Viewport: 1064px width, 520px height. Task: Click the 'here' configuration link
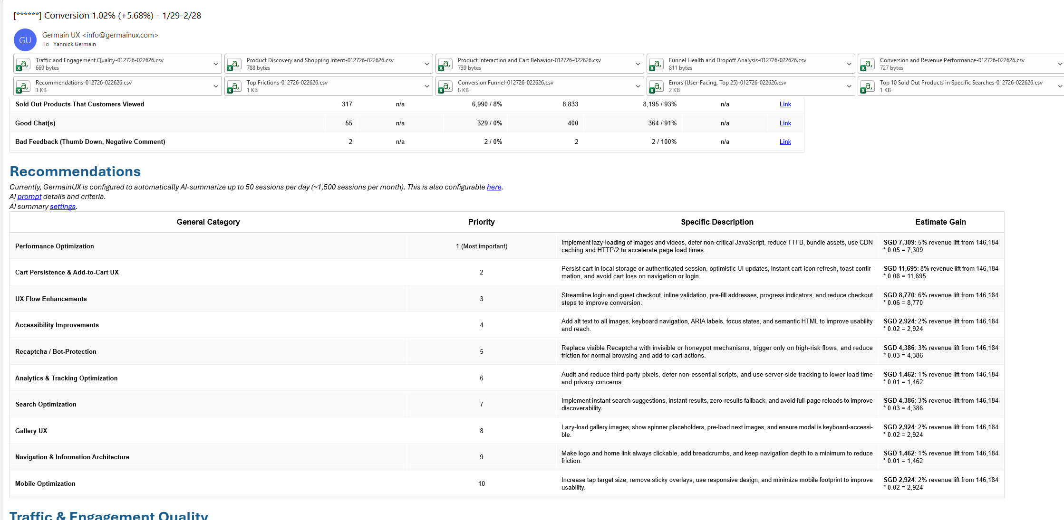[493, 187]
